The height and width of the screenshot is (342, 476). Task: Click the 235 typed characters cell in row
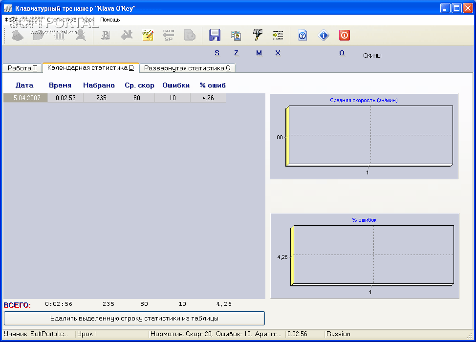pos(101,98)
